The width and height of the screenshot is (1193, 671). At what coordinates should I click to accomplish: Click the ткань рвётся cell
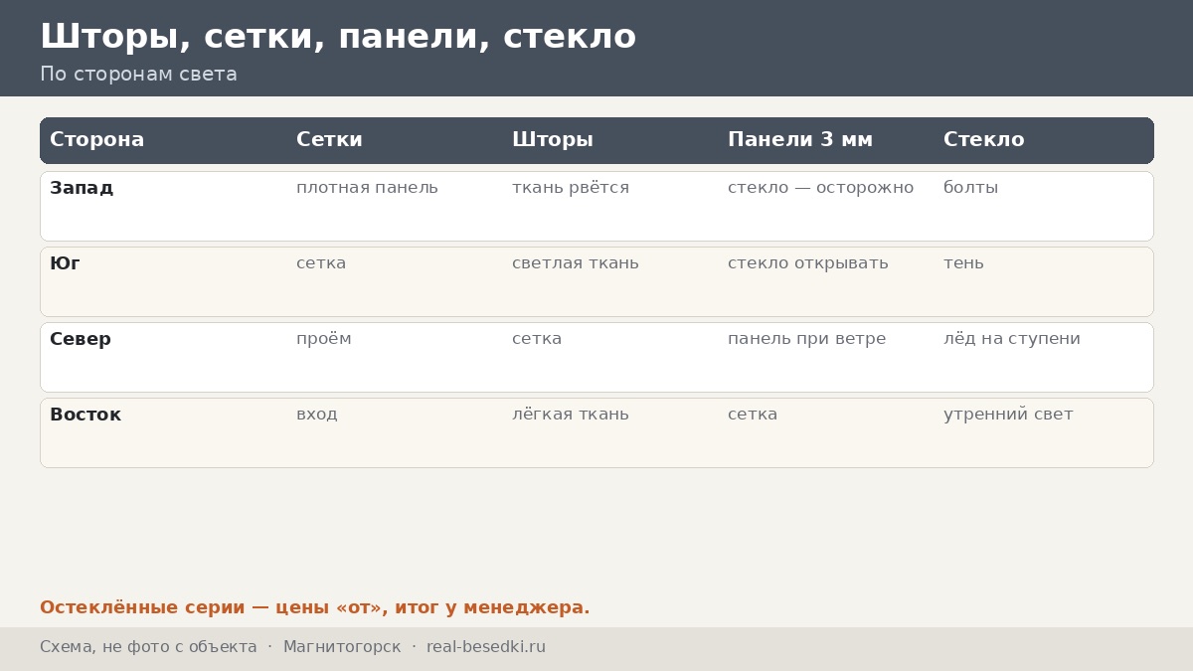coord(571,188)
